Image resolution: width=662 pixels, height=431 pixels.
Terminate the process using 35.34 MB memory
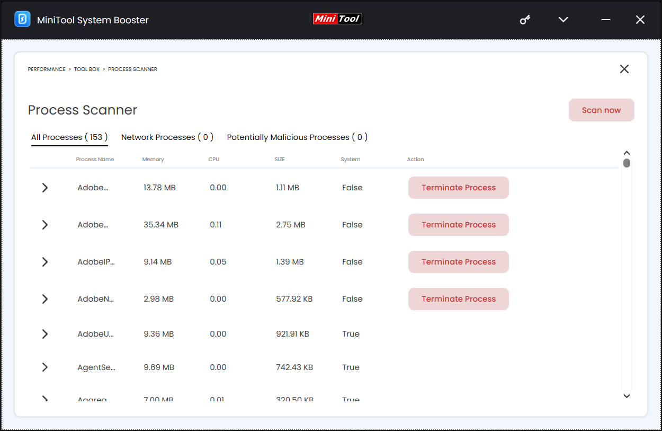pos(459,225)
